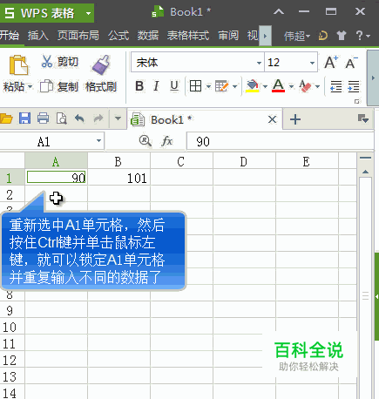Toggle underline formatting
This screenshot has height=399, width=379.
(174, 86)
